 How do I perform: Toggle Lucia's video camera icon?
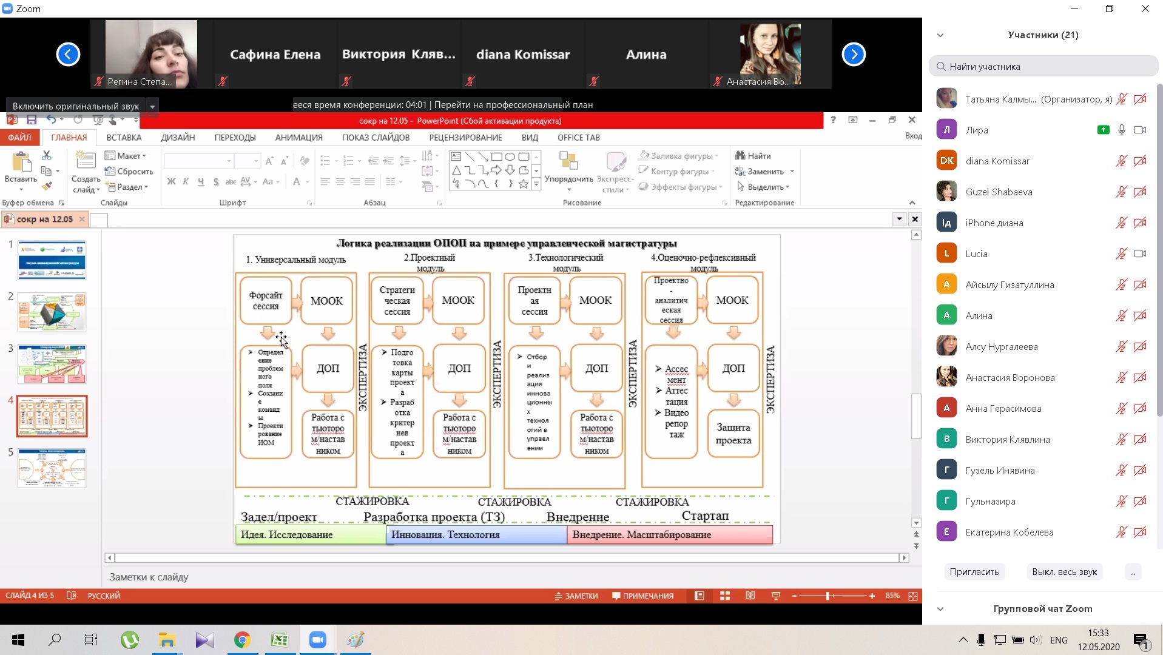[x=1140, y=254]
